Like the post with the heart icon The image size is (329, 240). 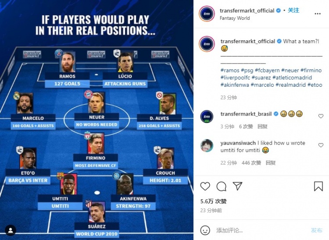(x=205, y=186)
